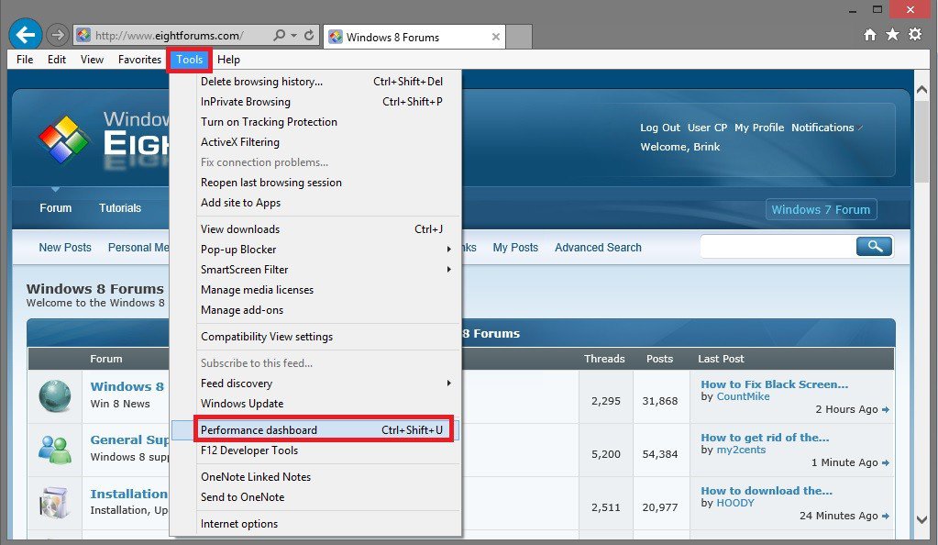Viewport: 938px width, 545px height.
Task: Expand the Feed discovery submenu
Action: pyautogui.click(x=448, y=384)
